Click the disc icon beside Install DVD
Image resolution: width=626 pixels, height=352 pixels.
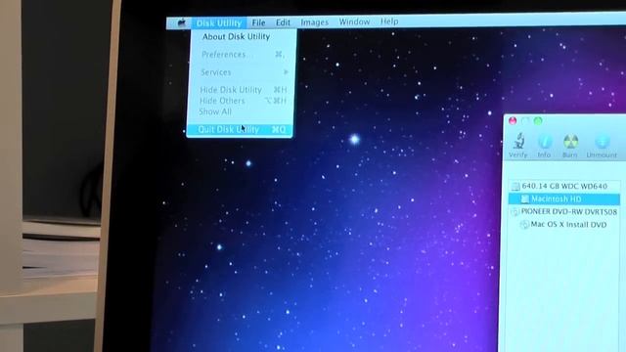[x=524, y=225]
